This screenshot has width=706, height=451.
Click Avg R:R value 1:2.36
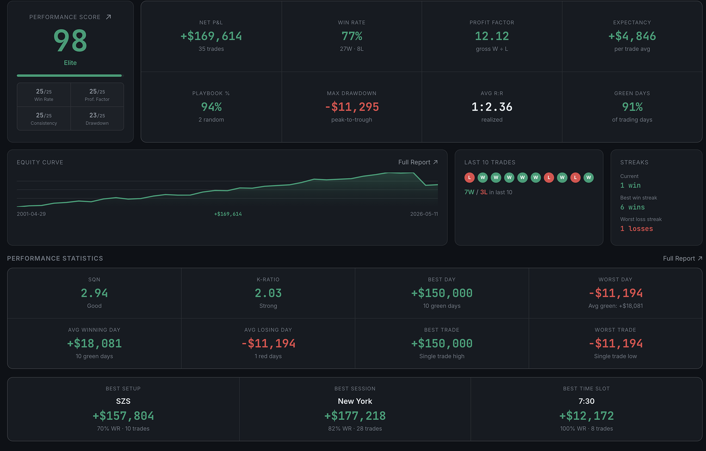tap(492, 107)
